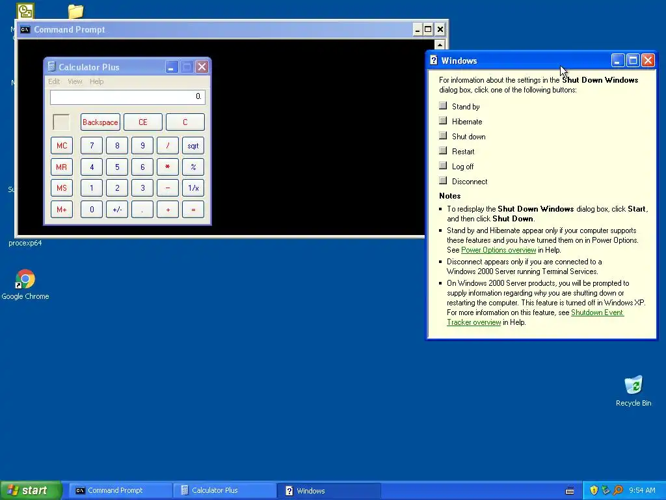This screenshot has width=666, height=500.
Task: Click the percent button in calculator
Action: [193, 167]
